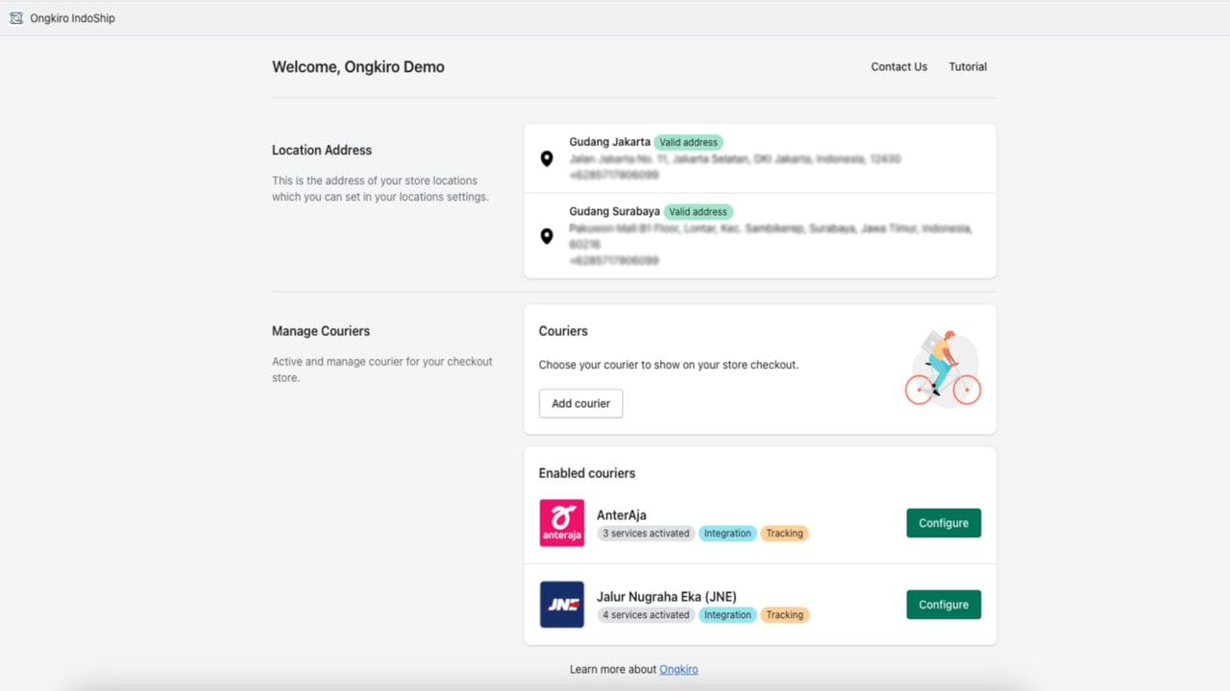This screenshot has height=691, width=1230.
Task: Click the Gudang Jakarta location pin icon
Action: [x=547, y=158]
